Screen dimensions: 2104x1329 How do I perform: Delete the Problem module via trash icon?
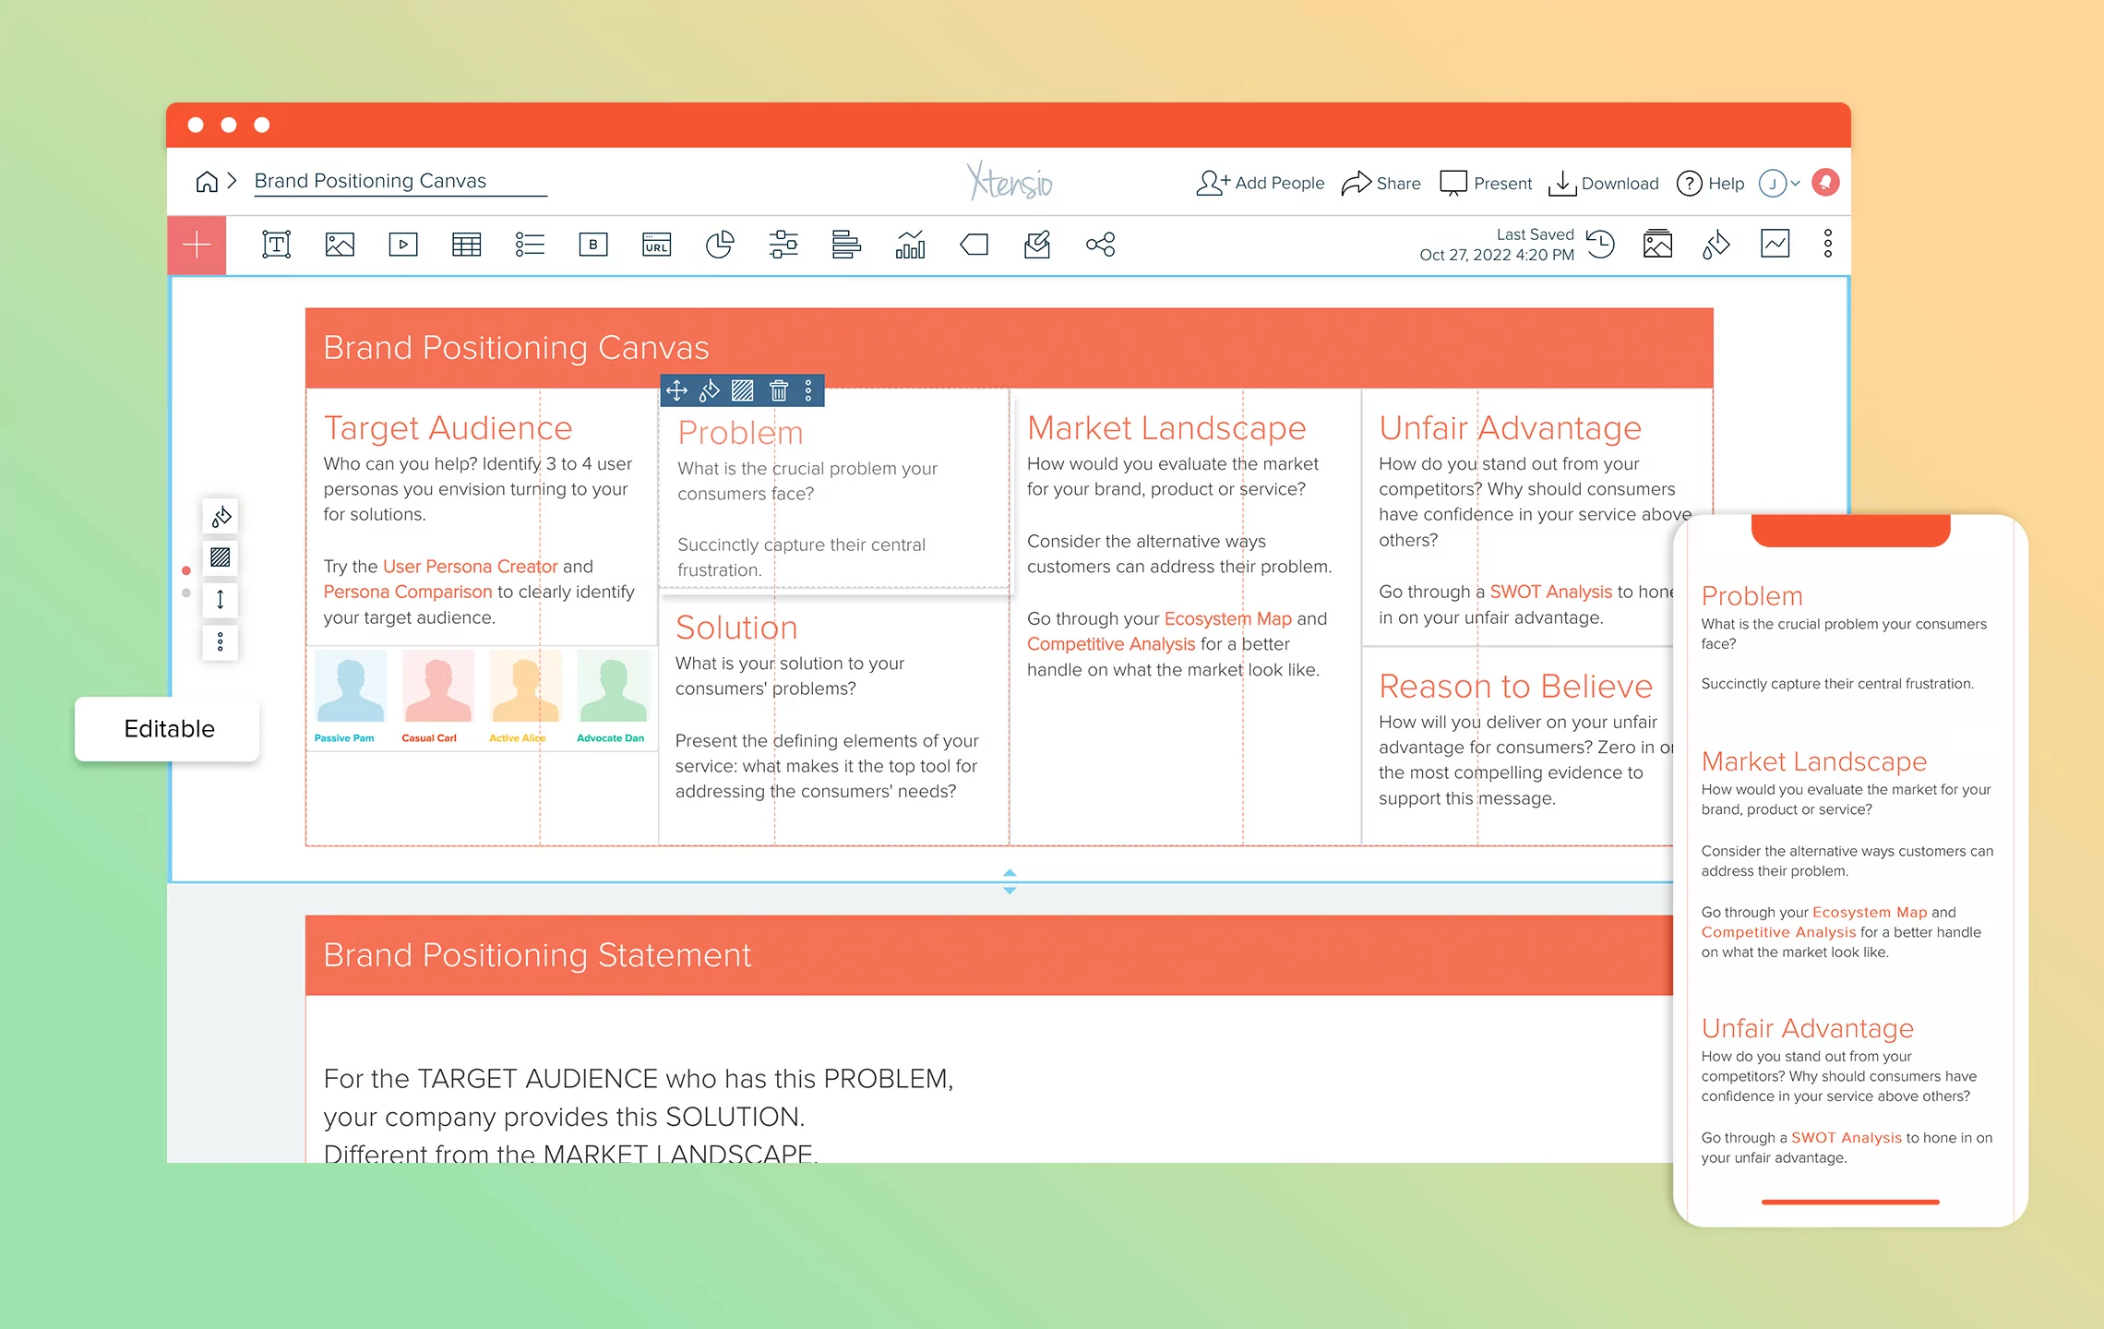point(778,389)
